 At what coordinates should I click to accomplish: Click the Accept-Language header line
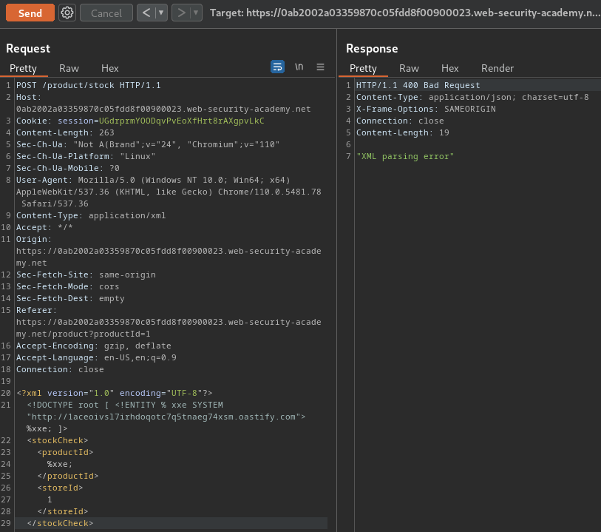[96, 358]
